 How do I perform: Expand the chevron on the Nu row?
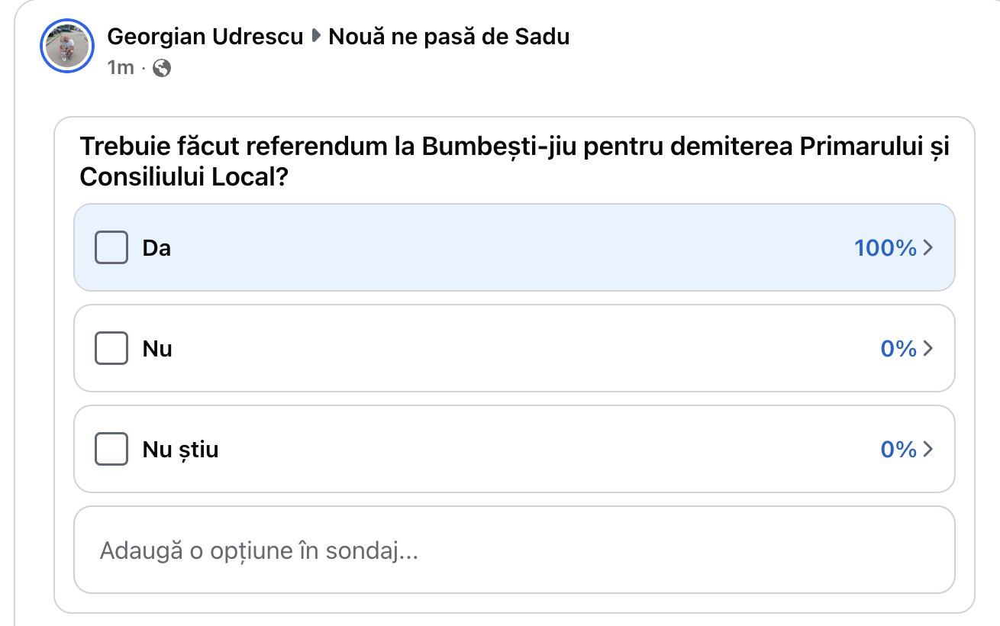928,348
